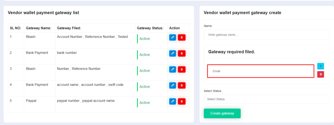
Task: Edit the Paypal gateway
Action: coord(173,102)
